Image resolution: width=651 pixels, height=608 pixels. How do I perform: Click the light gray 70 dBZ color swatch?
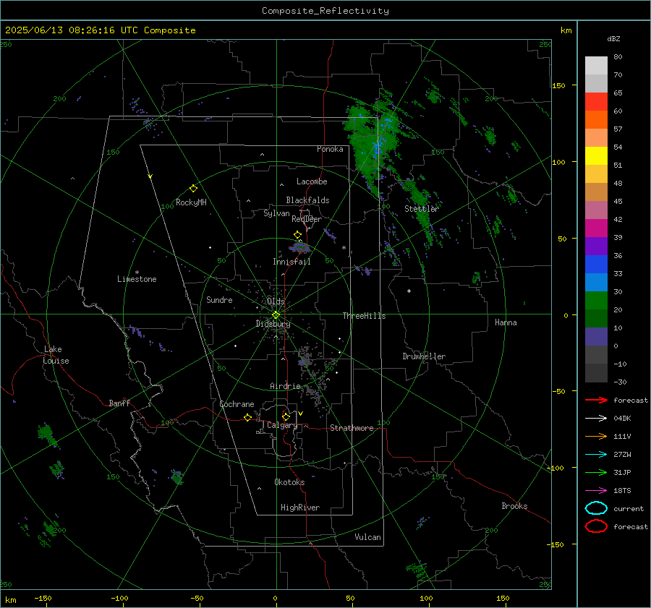(x=596, y=66)
